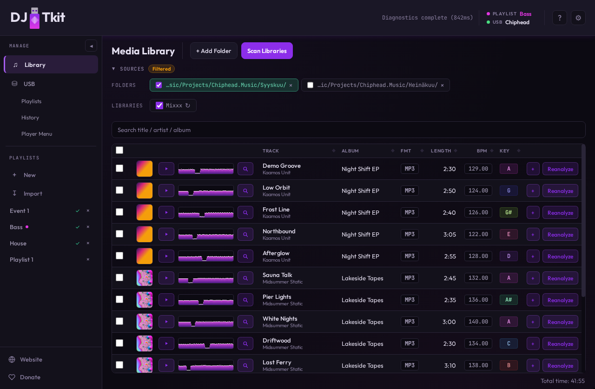Viewport: 595px width, 389px height.
Task: Sort by Track column
Action: [299, 151]
